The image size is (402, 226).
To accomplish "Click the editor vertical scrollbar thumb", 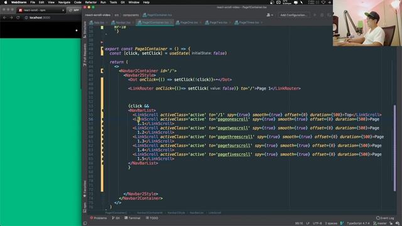I will point(394,148).
